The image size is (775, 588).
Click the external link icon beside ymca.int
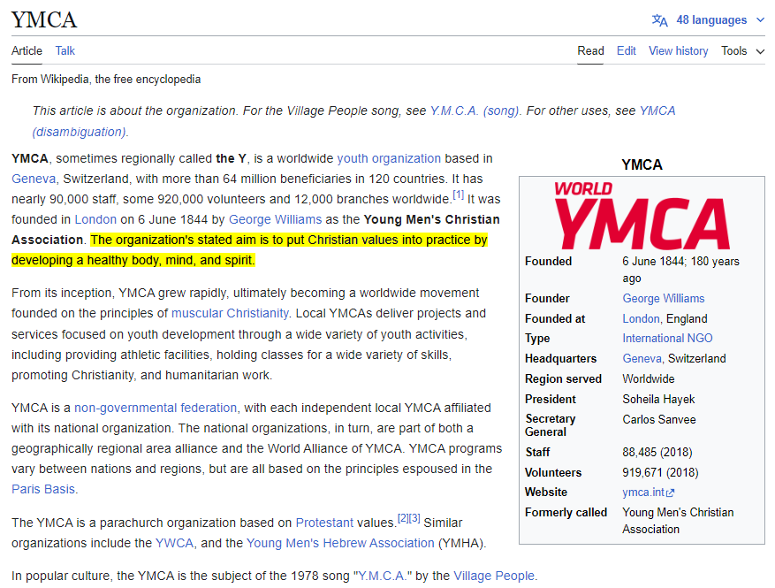(670, 493)
